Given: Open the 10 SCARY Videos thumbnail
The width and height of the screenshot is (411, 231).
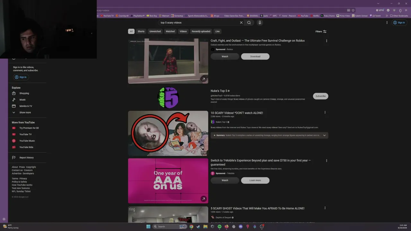Looking at the screenshot, I should (168, 133).
